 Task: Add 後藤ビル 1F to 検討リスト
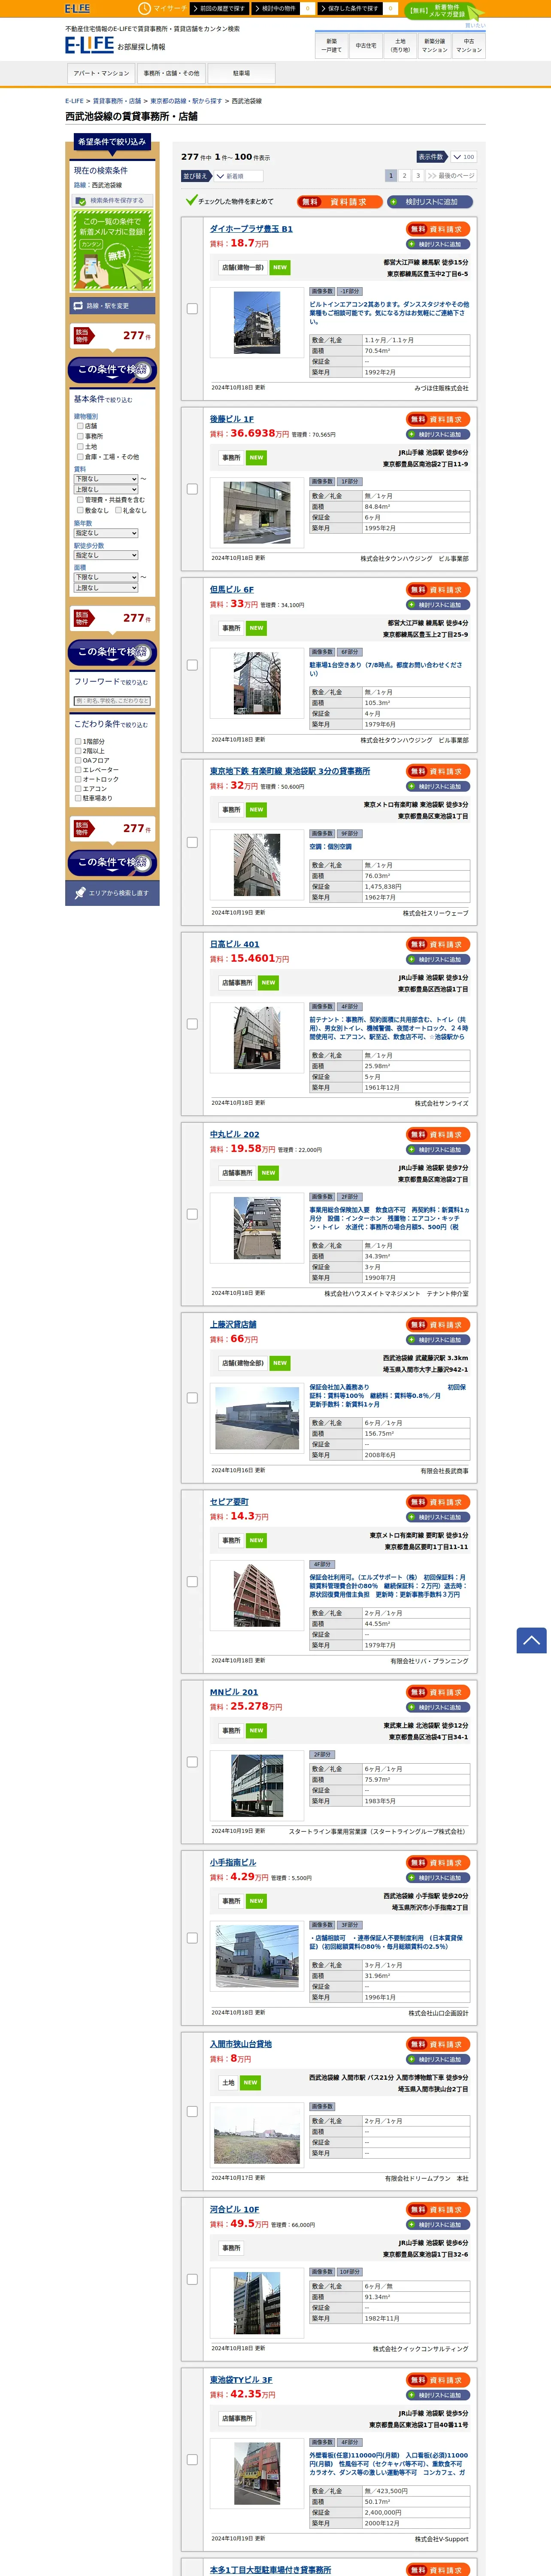click(438, 434)
